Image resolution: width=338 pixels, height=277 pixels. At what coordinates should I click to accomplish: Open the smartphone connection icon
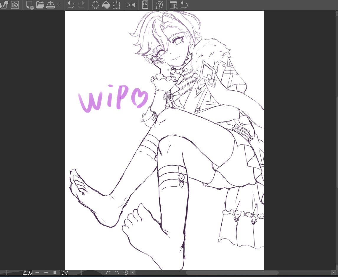(x=145, y=5)
